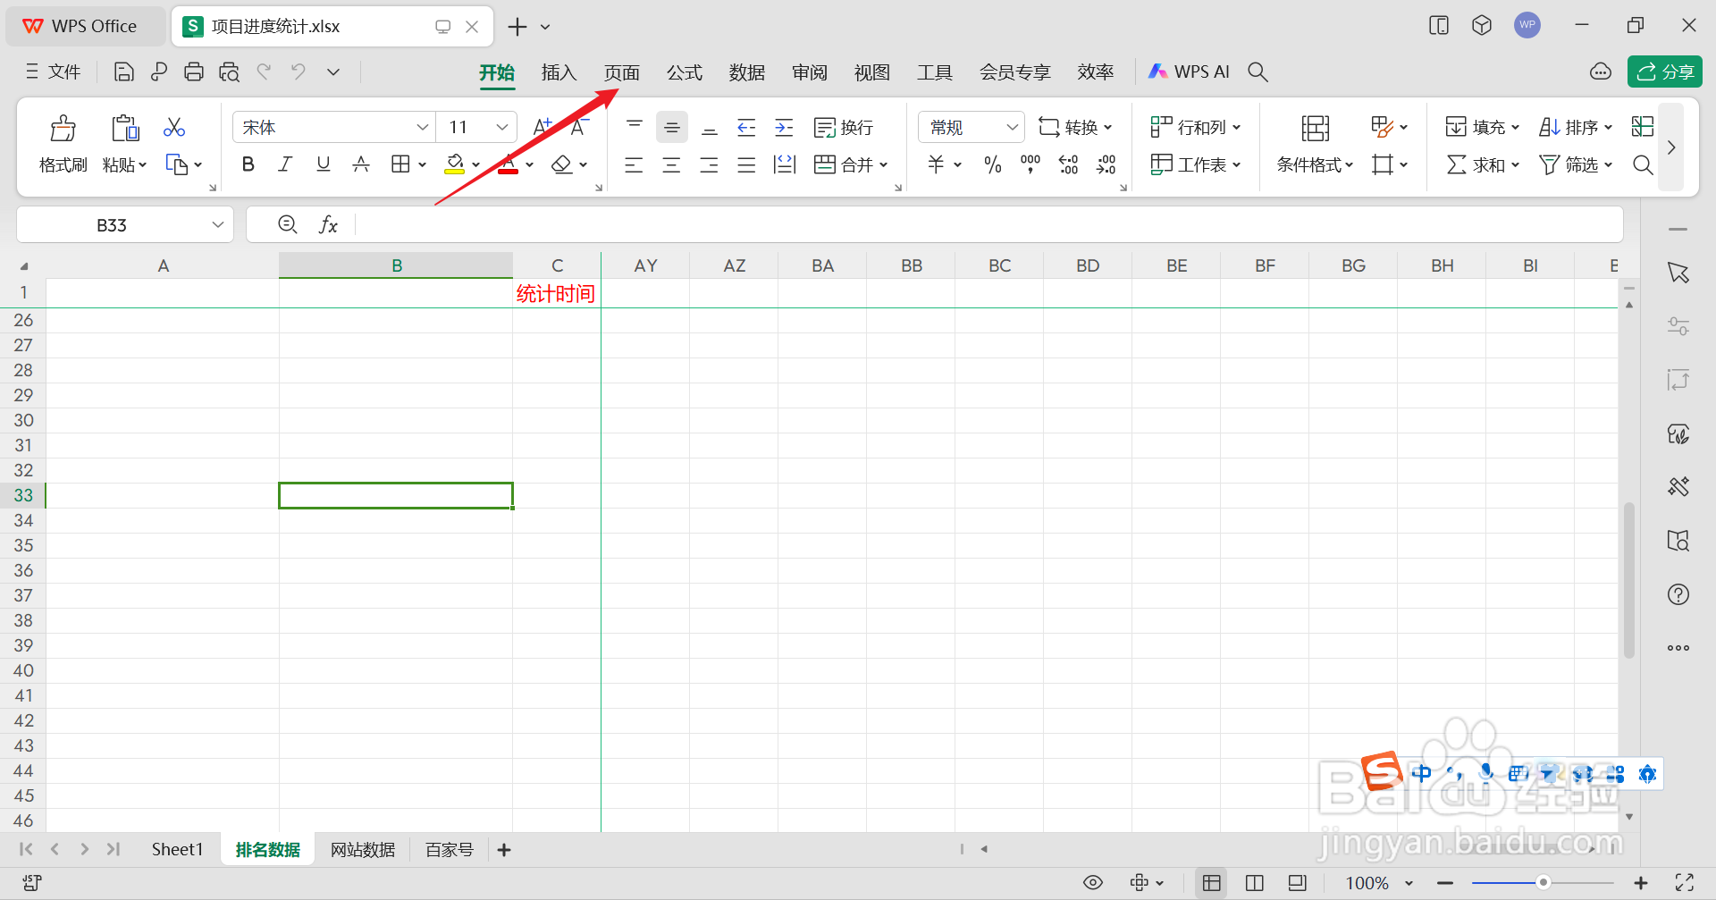The height and width of the screenshot is (900, 1716).
Task: Toggle middle vertical alignment
Action: 672,128
